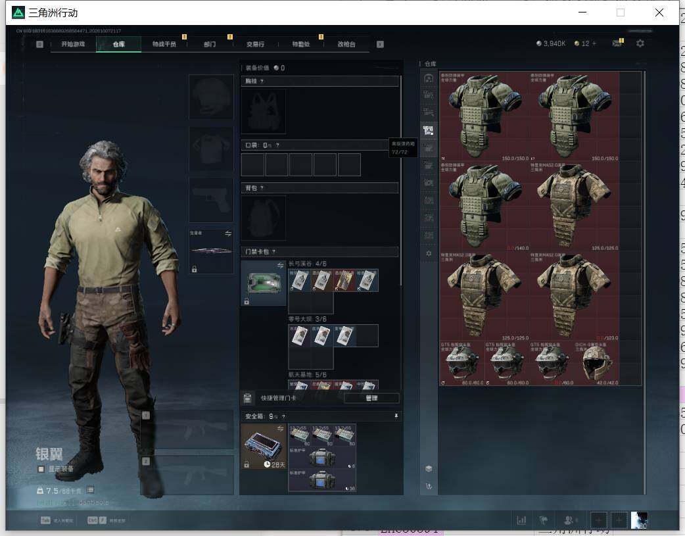The height and width of the screenshot is (536, 685).
Task: Select the 特勤处 tab
Action: (301, 44)
